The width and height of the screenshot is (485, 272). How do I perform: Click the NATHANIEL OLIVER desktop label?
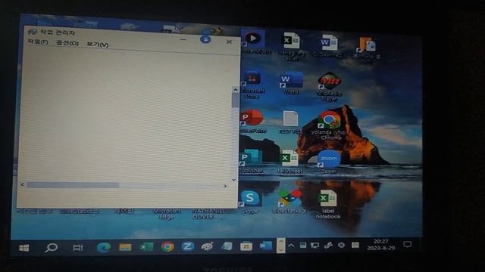tap(208, 214)
